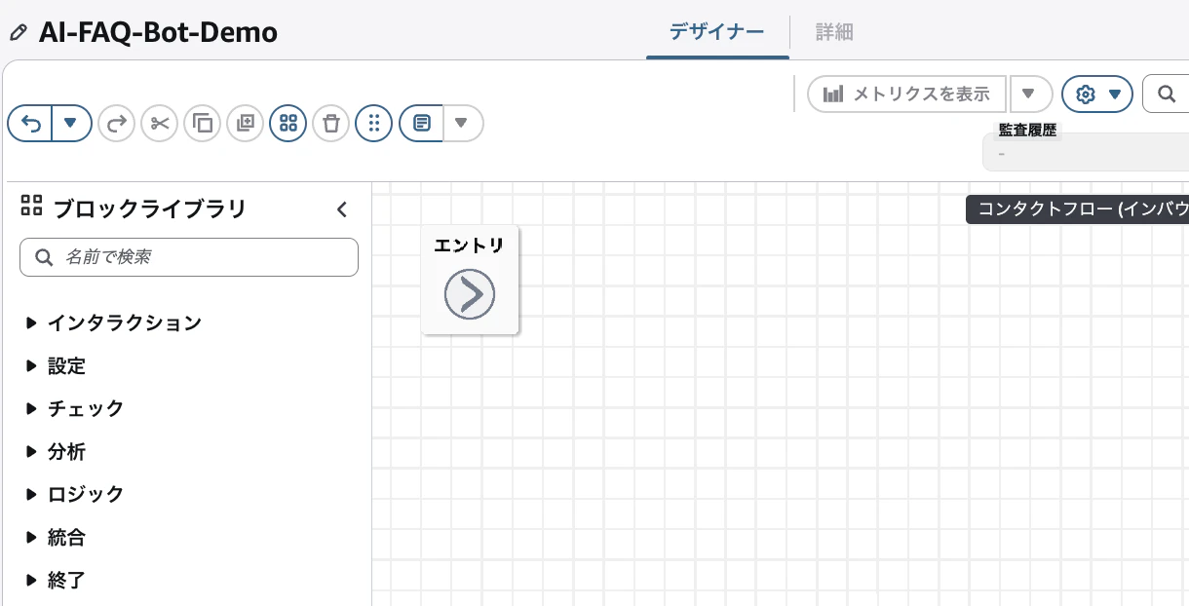Click the Select all four-squares icon

pyautogui.click(x=288, y=124)
